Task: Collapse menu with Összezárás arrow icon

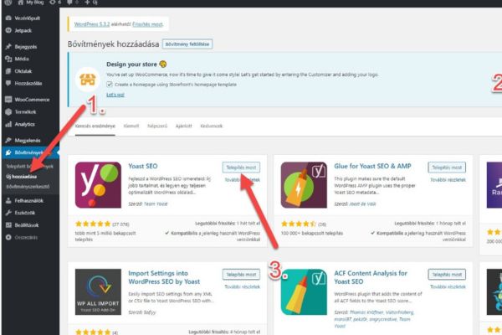Action: (8, 237)
